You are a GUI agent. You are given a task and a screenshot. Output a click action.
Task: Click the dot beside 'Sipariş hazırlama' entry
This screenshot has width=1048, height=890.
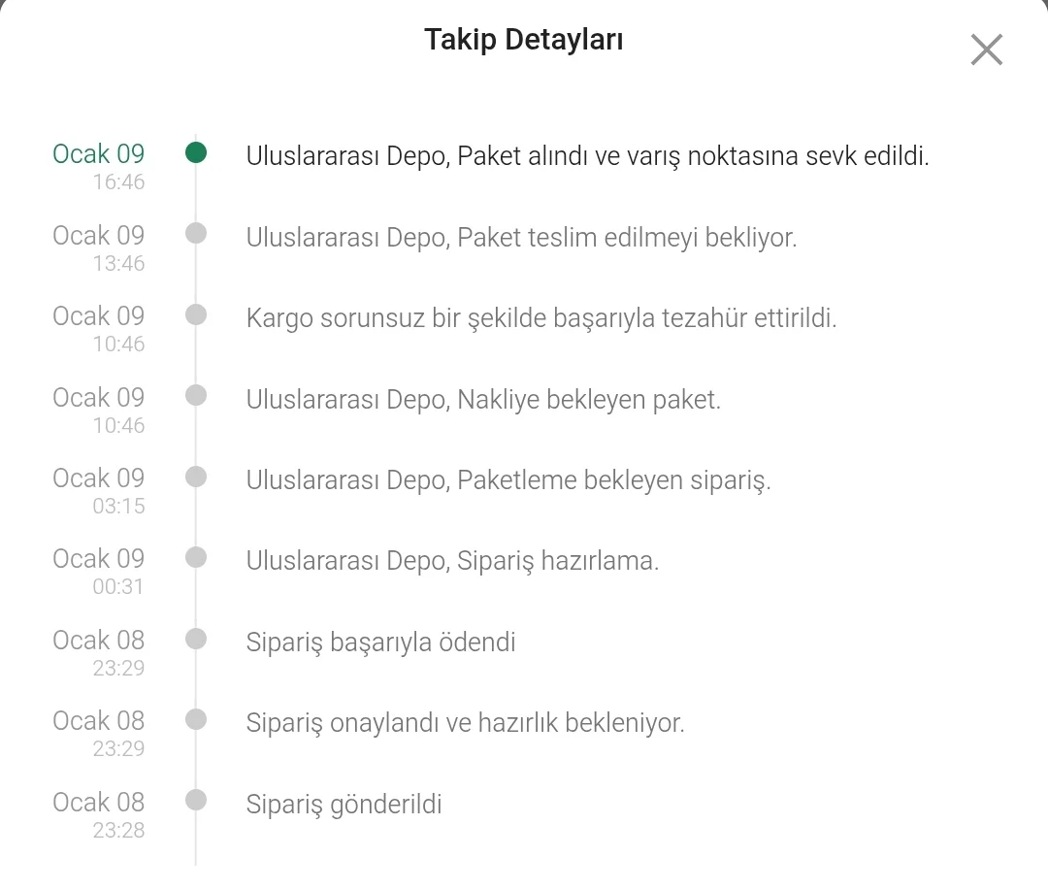[196, 557]
